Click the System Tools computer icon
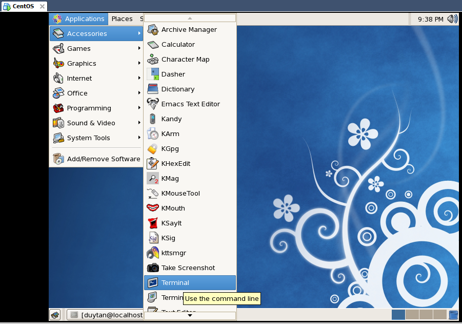This screenshot has width=462, height=324. [x=58, y=138]
